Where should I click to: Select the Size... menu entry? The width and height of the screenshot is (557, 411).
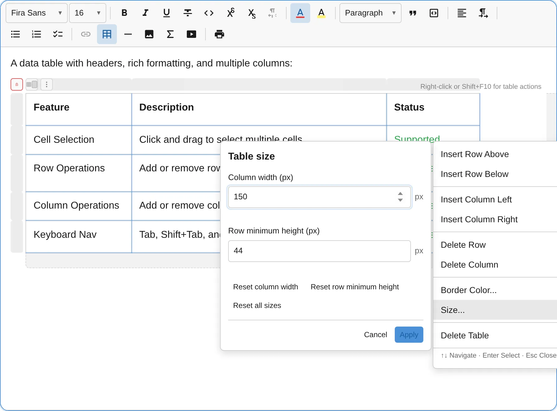tap(495, 310)
